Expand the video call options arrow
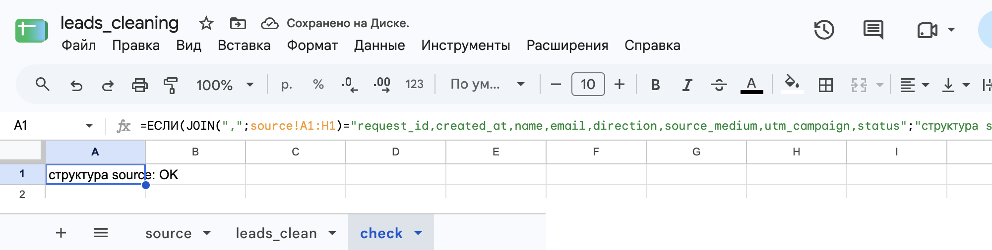This screenshot has height=250, width=992. [x=951, y=30]
